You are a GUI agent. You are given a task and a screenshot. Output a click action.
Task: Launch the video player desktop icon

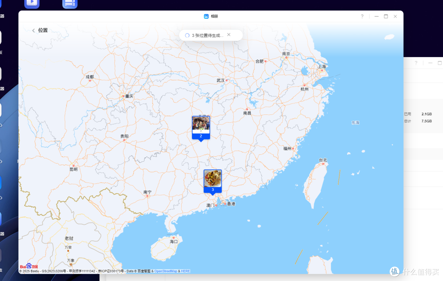[x=32, y=3]
